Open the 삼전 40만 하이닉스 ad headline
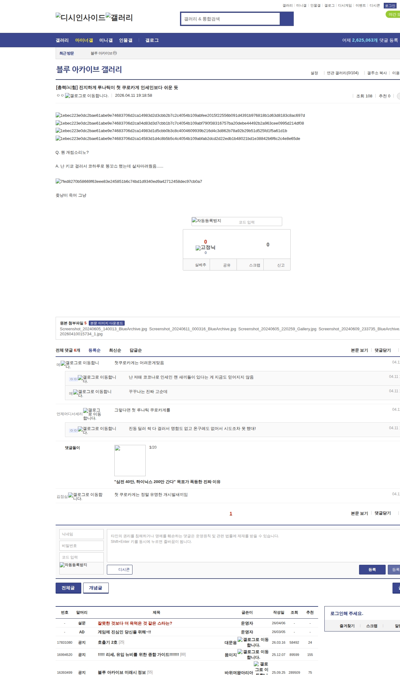 click(167, 482)
